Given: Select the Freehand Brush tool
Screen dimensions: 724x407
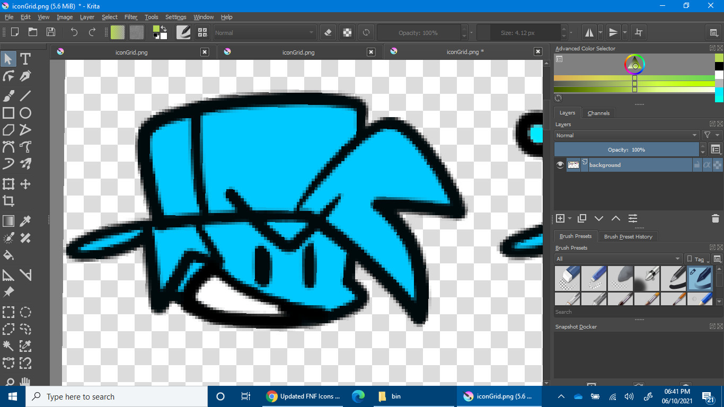Looking at the screenshot, I should 8,95.
